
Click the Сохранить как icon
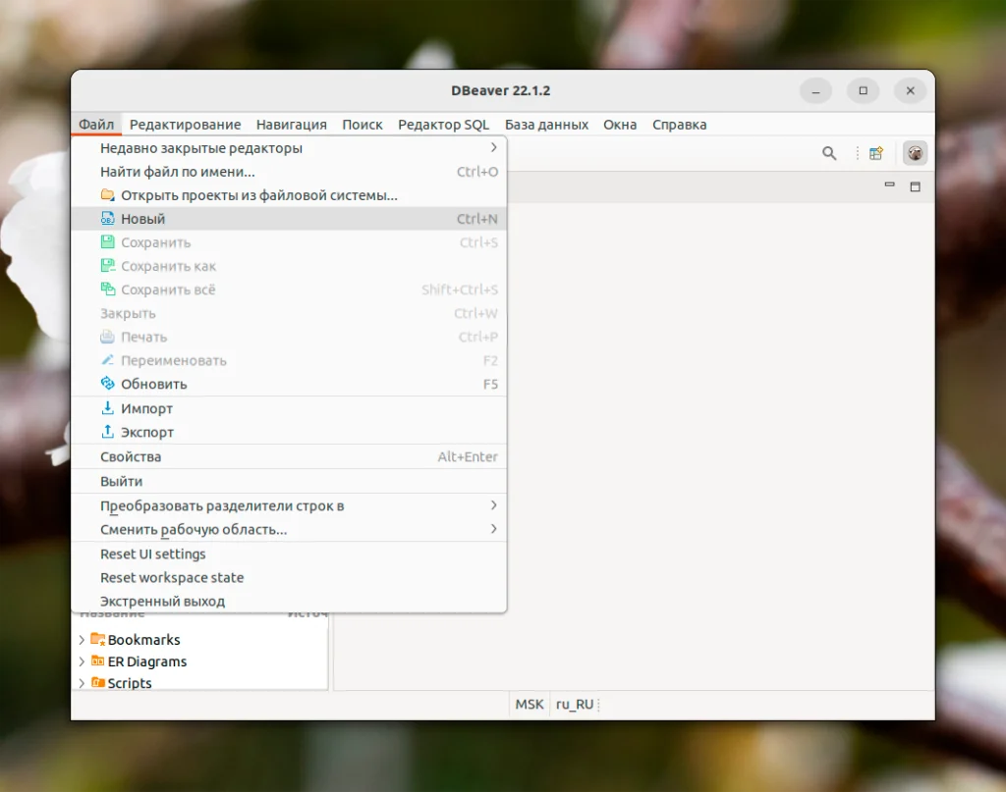[108, 266]
